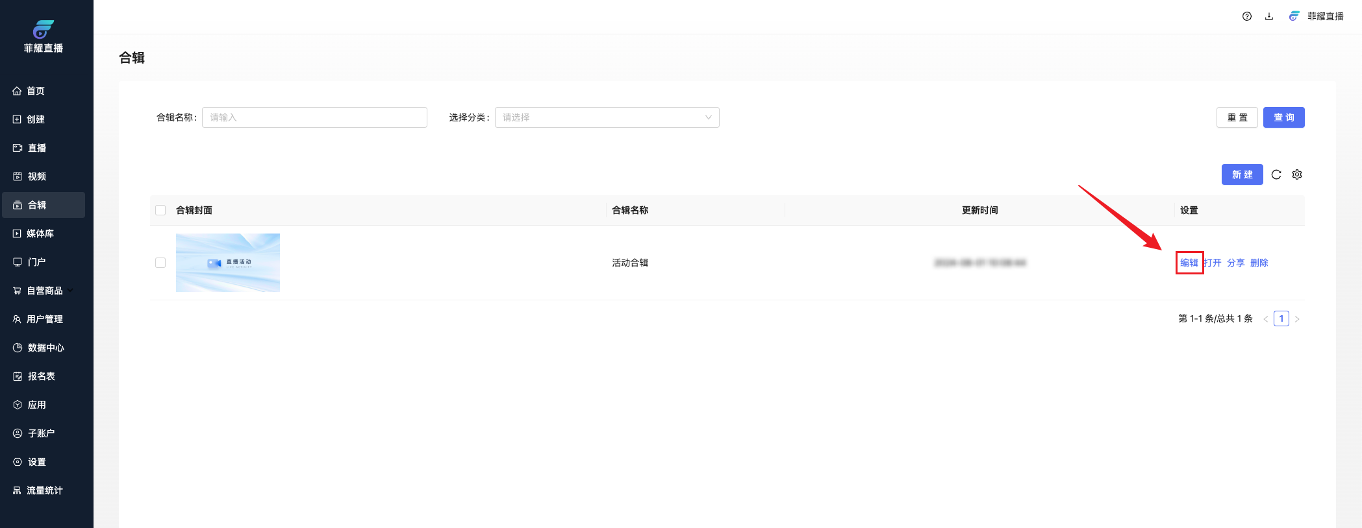The height and width of the screenshot is (528, 1362).
Task: Click the 首页 home icon in sidebar
Action: (x=17, y=91)
